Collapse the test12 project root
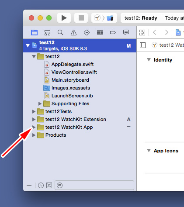184x207 pixels. (28, 45)
